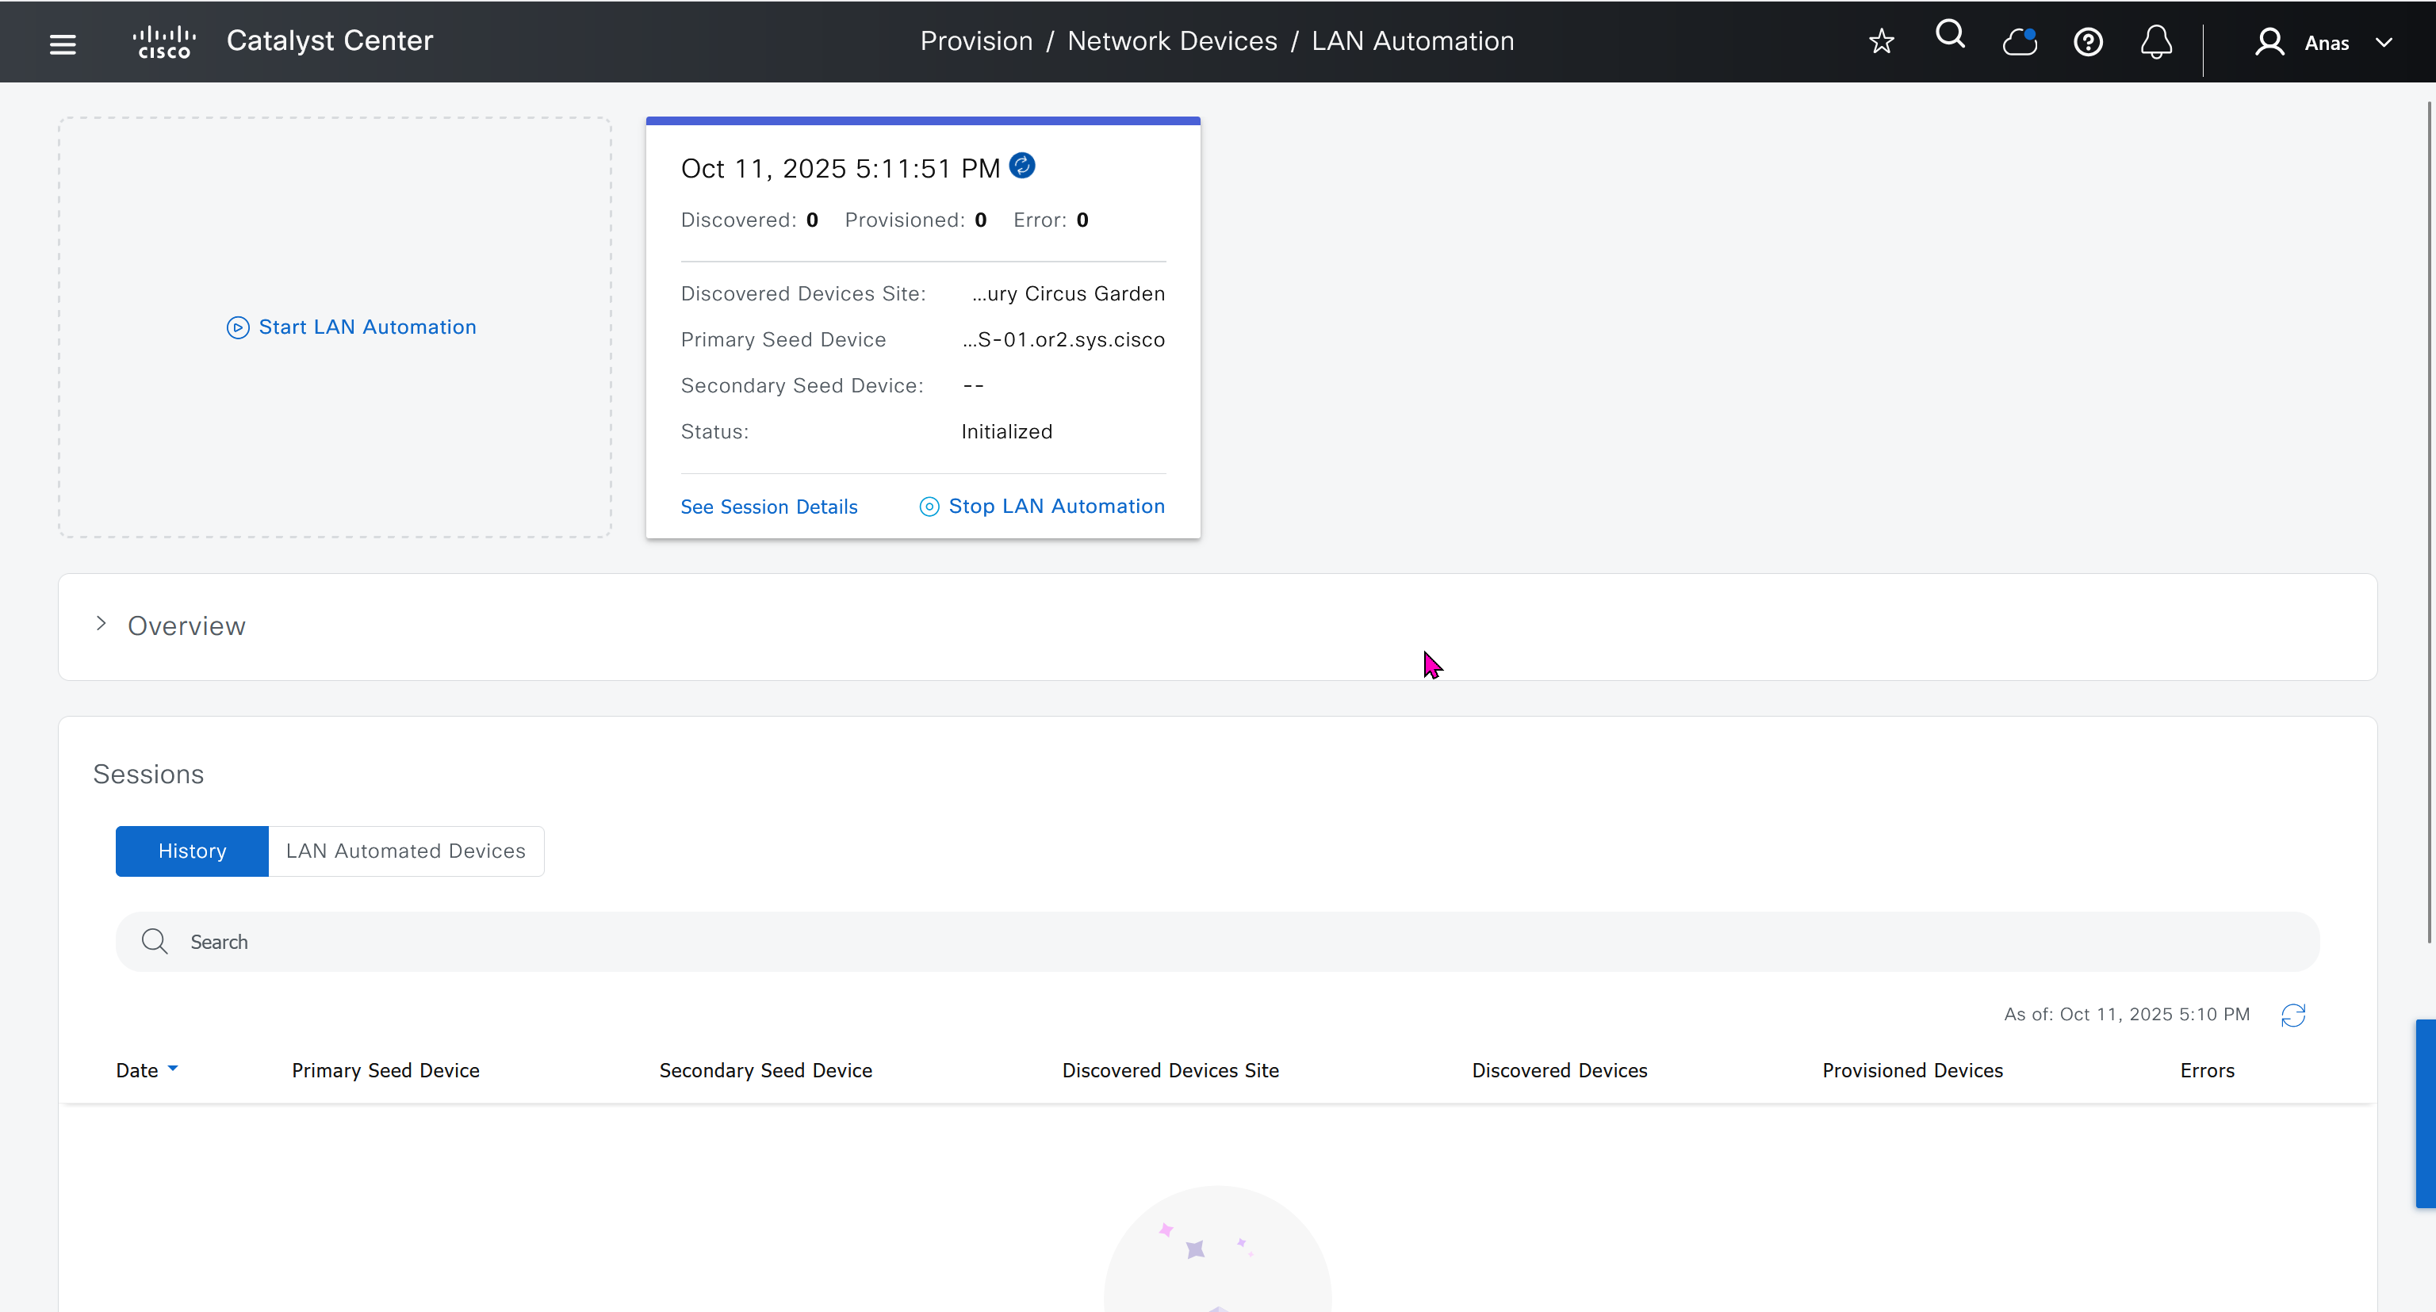Open the hamburger navigation menu

[x=63, y=44]
